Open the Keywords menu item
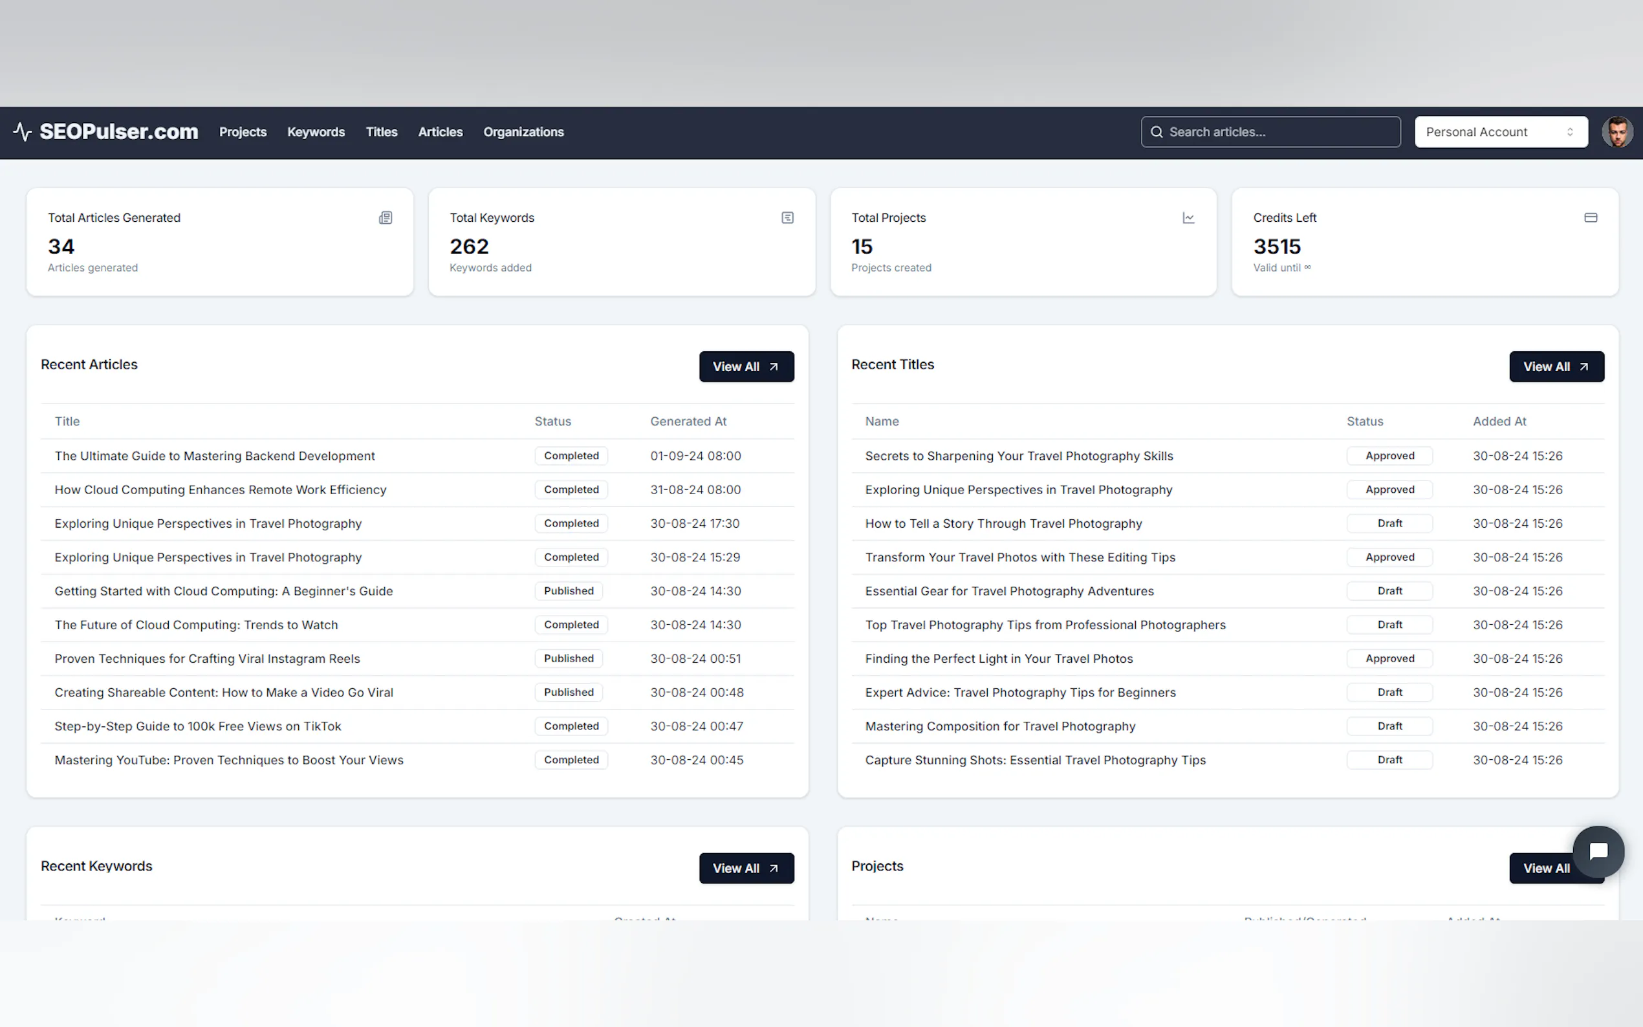1643x1027 pixels. coord(316,132)
